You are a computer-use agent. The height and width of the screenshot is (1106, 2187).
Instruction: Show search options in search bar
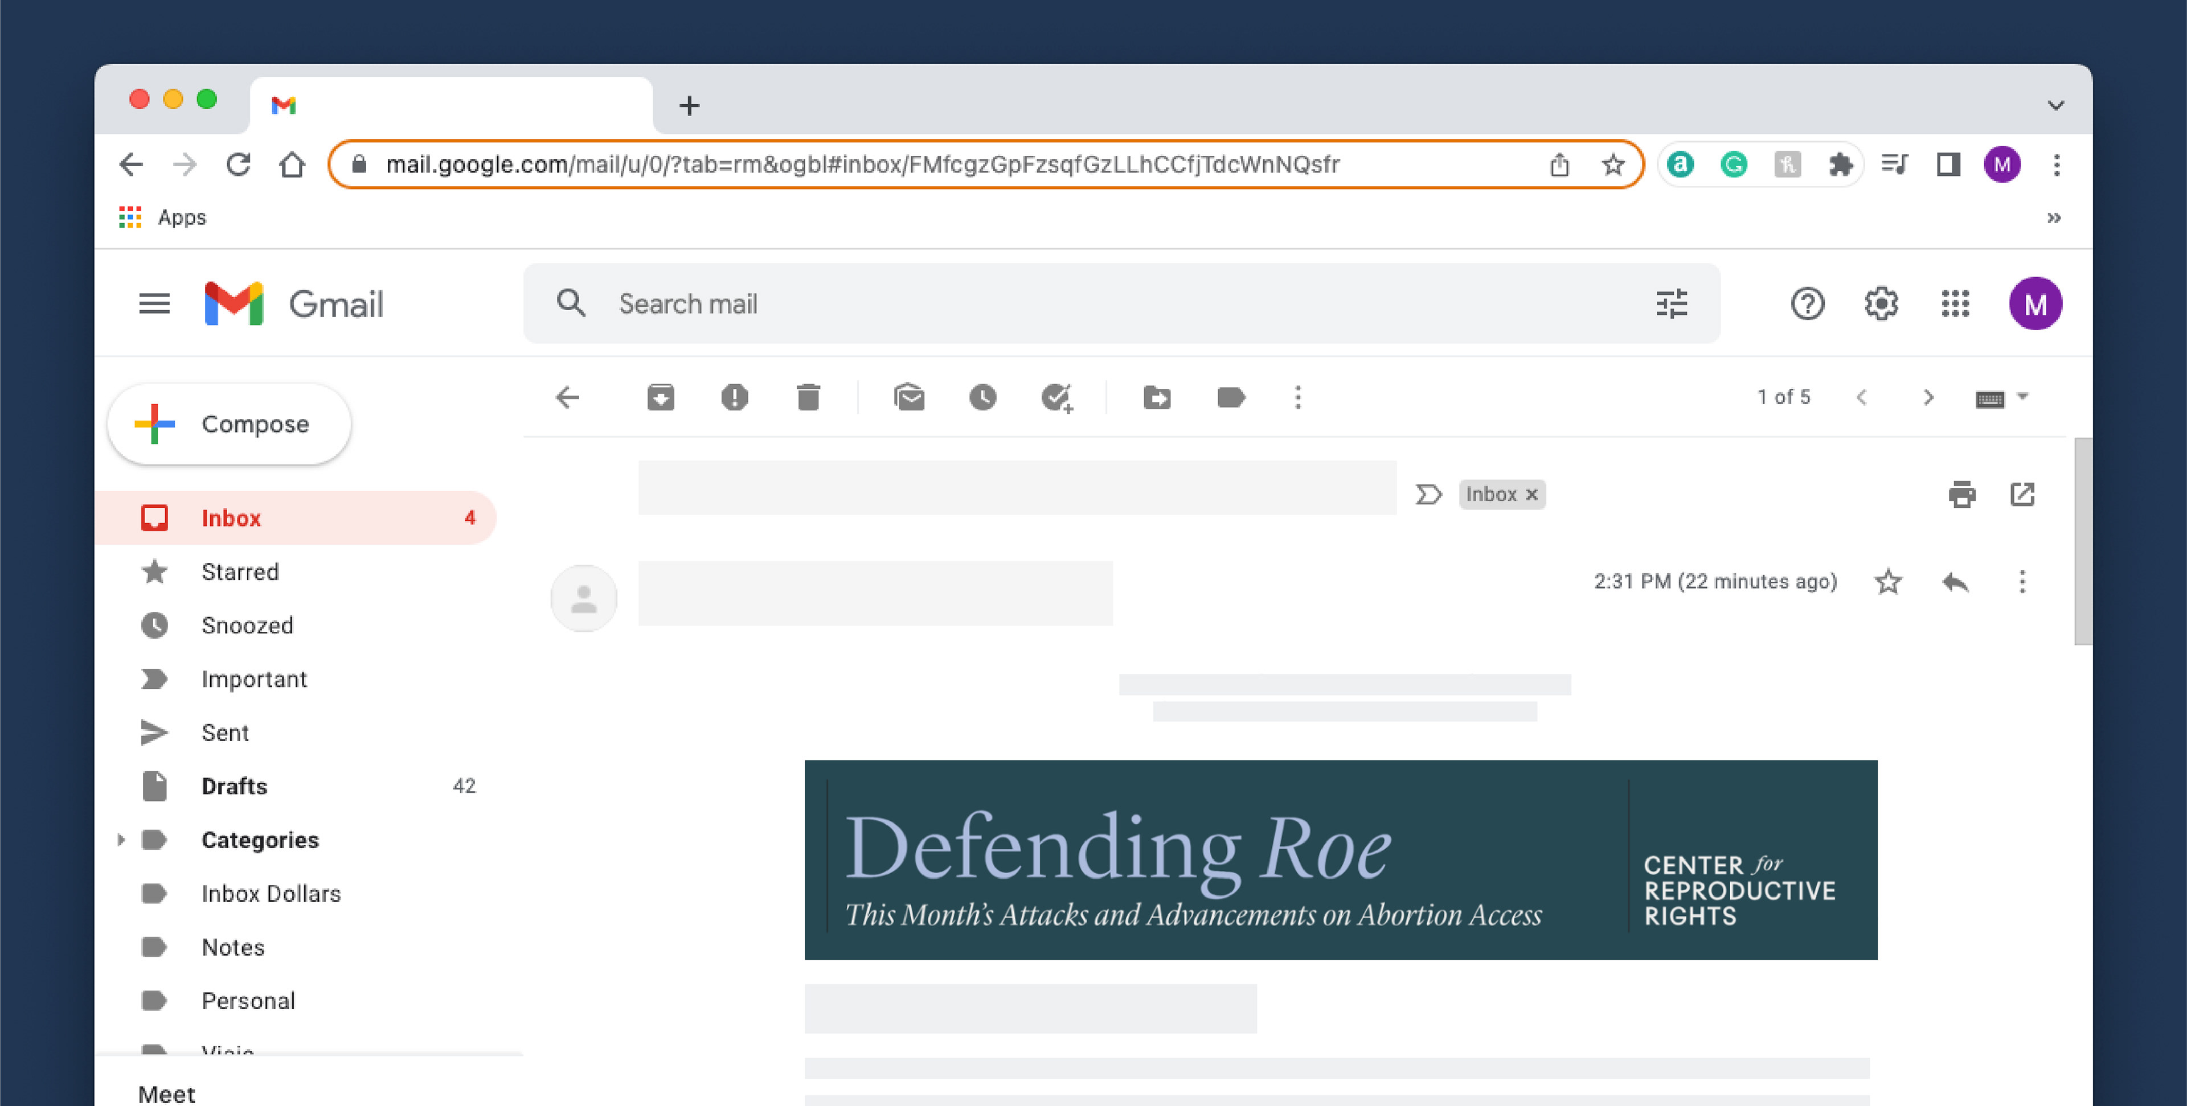click(1672, 304)
